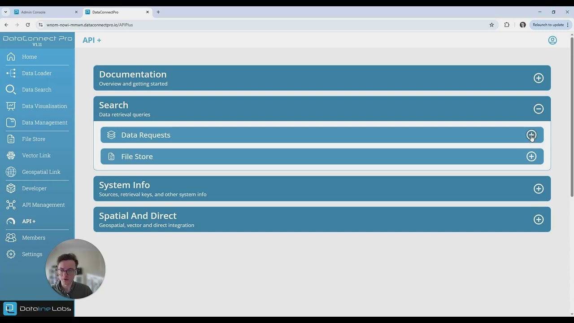Click the Members people icon

(x=11, y=238)
